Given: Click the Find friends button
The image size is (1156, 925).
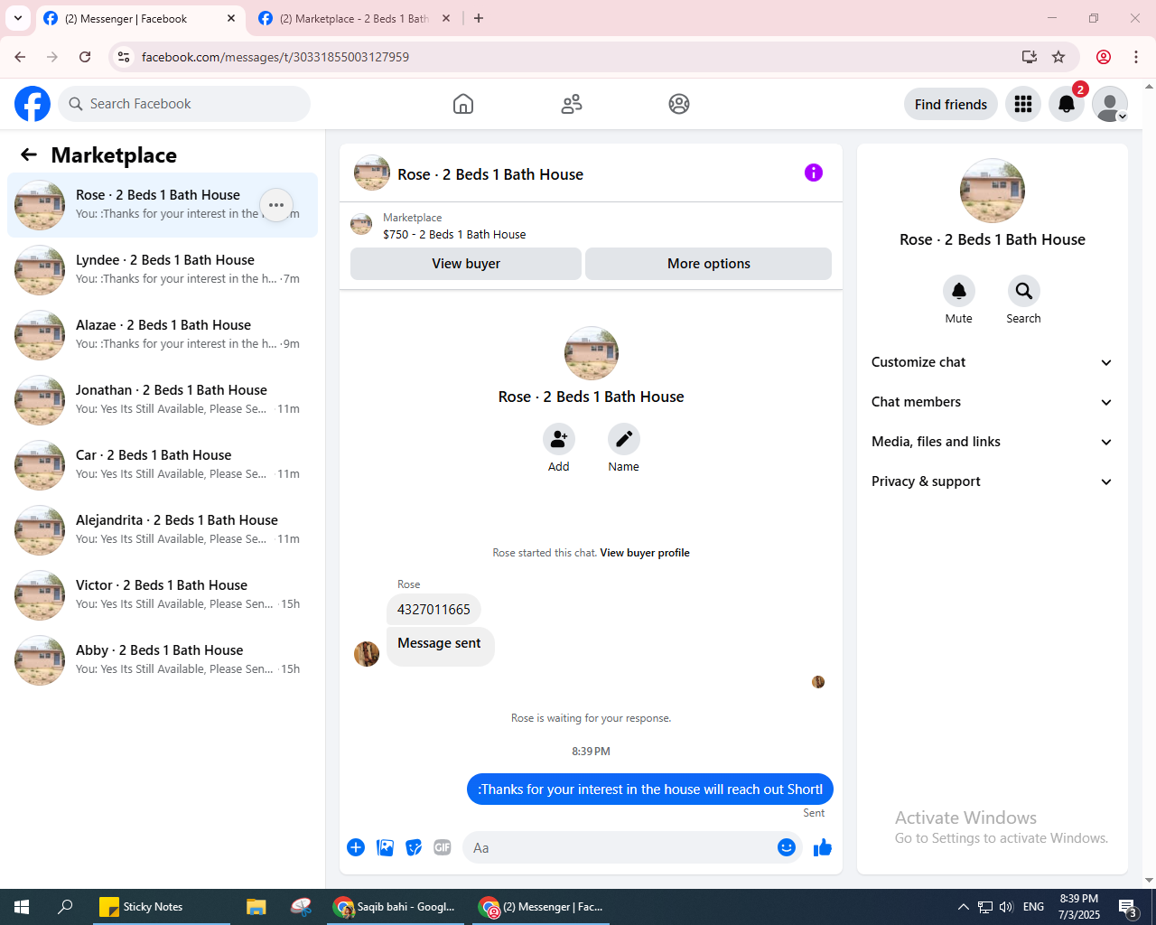Looking at the screenshot, I should pos(951,104).
